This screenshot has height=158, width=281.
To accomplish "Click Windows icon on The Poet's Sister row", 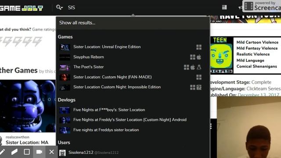I will click(186, 67).
